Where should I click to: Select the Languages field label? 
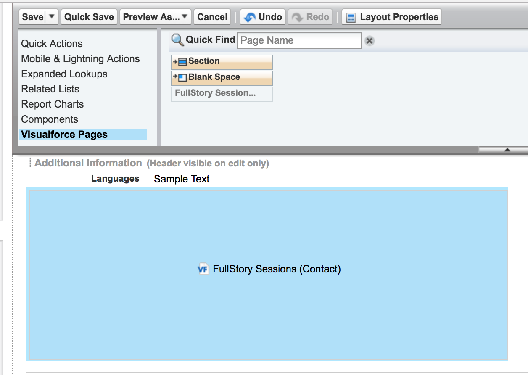(115, 179)
